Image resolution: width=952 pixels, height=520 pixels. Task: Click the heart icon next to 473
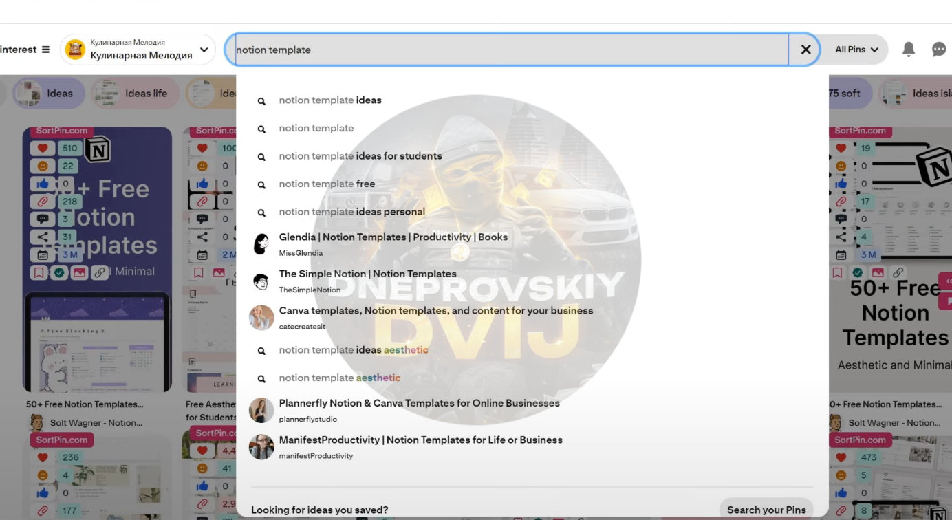(841, 457)
